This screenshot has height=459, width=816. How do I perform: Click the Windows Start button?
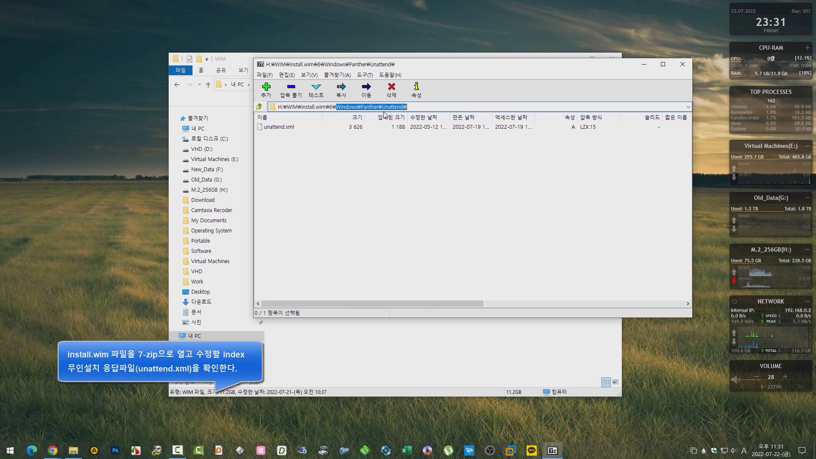[10, 450]
